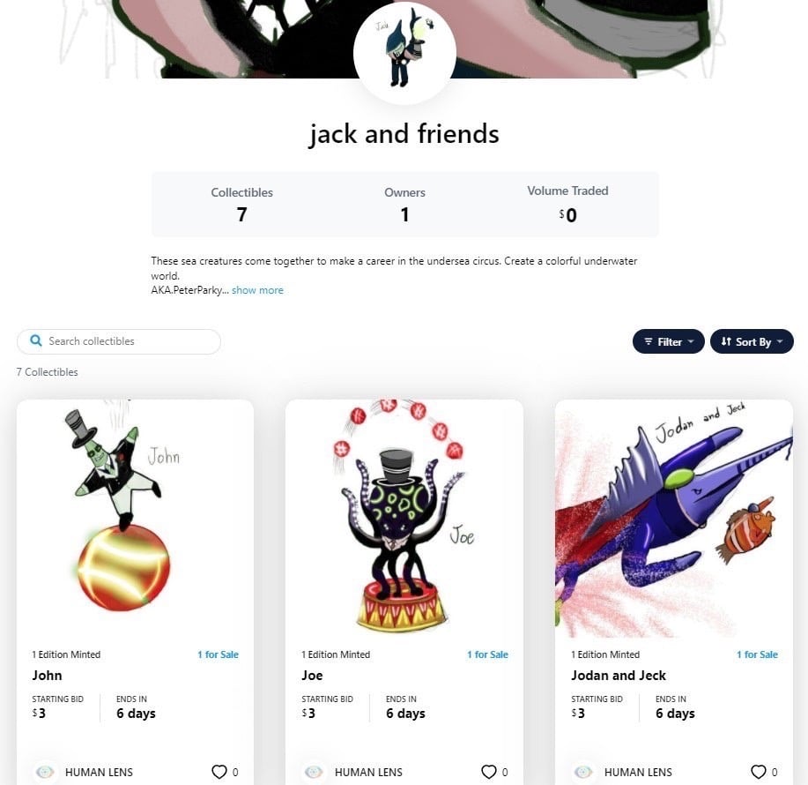Click the Search collectibles input field
This screenshot has height=785, width=808.
pos(119,341)
